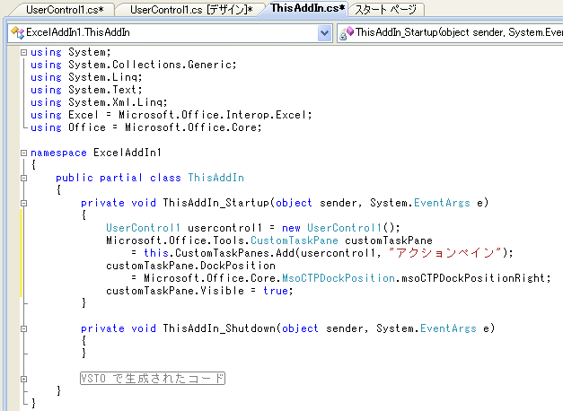The image size is (563, 411).
Task: Click the class icon beside ExcelAddIn1.ThisAddIn
Action: point(18,32)
